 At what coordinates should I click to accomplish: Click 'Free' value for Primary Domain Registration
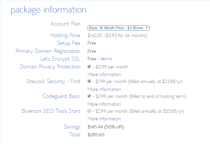(92, 51)
